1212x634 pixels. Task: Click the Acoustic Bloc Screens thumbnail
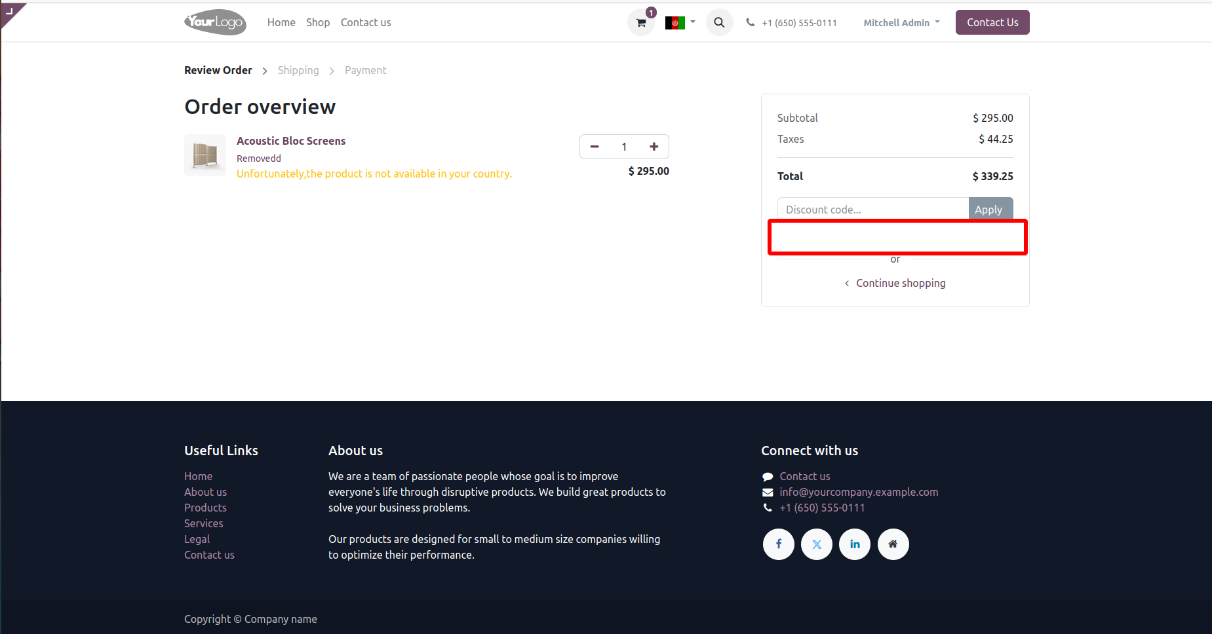(205, 155)
